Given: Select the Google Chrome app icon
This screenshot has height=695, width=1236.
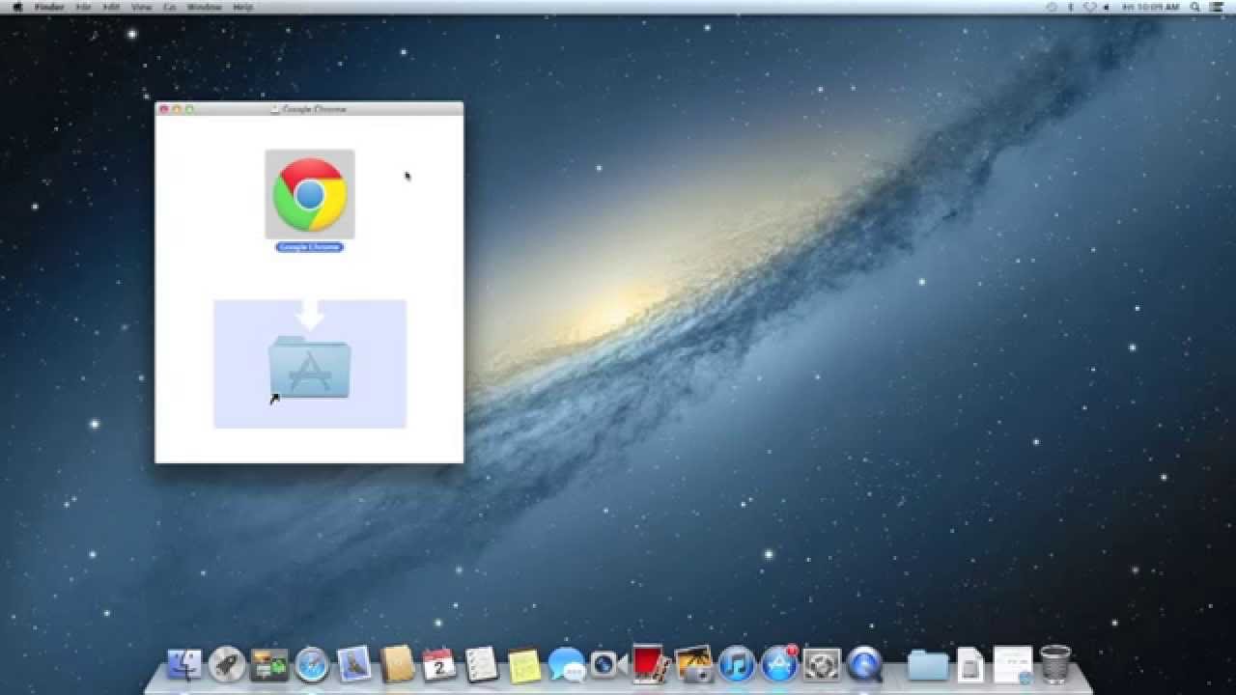Looking at the screenshot, I should 309,194.
